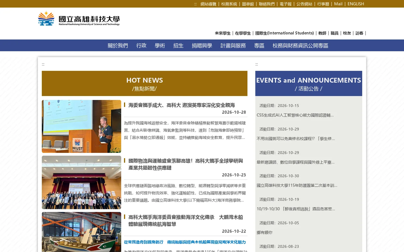Click 活動日期: 2026-10-05 label
The width and height of the screenshot is (404, 252).
279,223
